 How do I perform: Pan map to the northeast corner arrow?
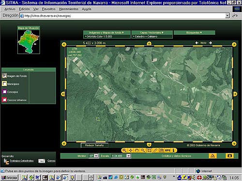point(234,44)
